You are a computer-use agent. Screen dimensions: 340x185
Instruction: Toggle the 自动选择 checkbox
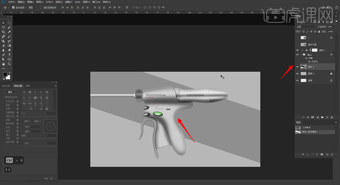click(x=13, y=7)
